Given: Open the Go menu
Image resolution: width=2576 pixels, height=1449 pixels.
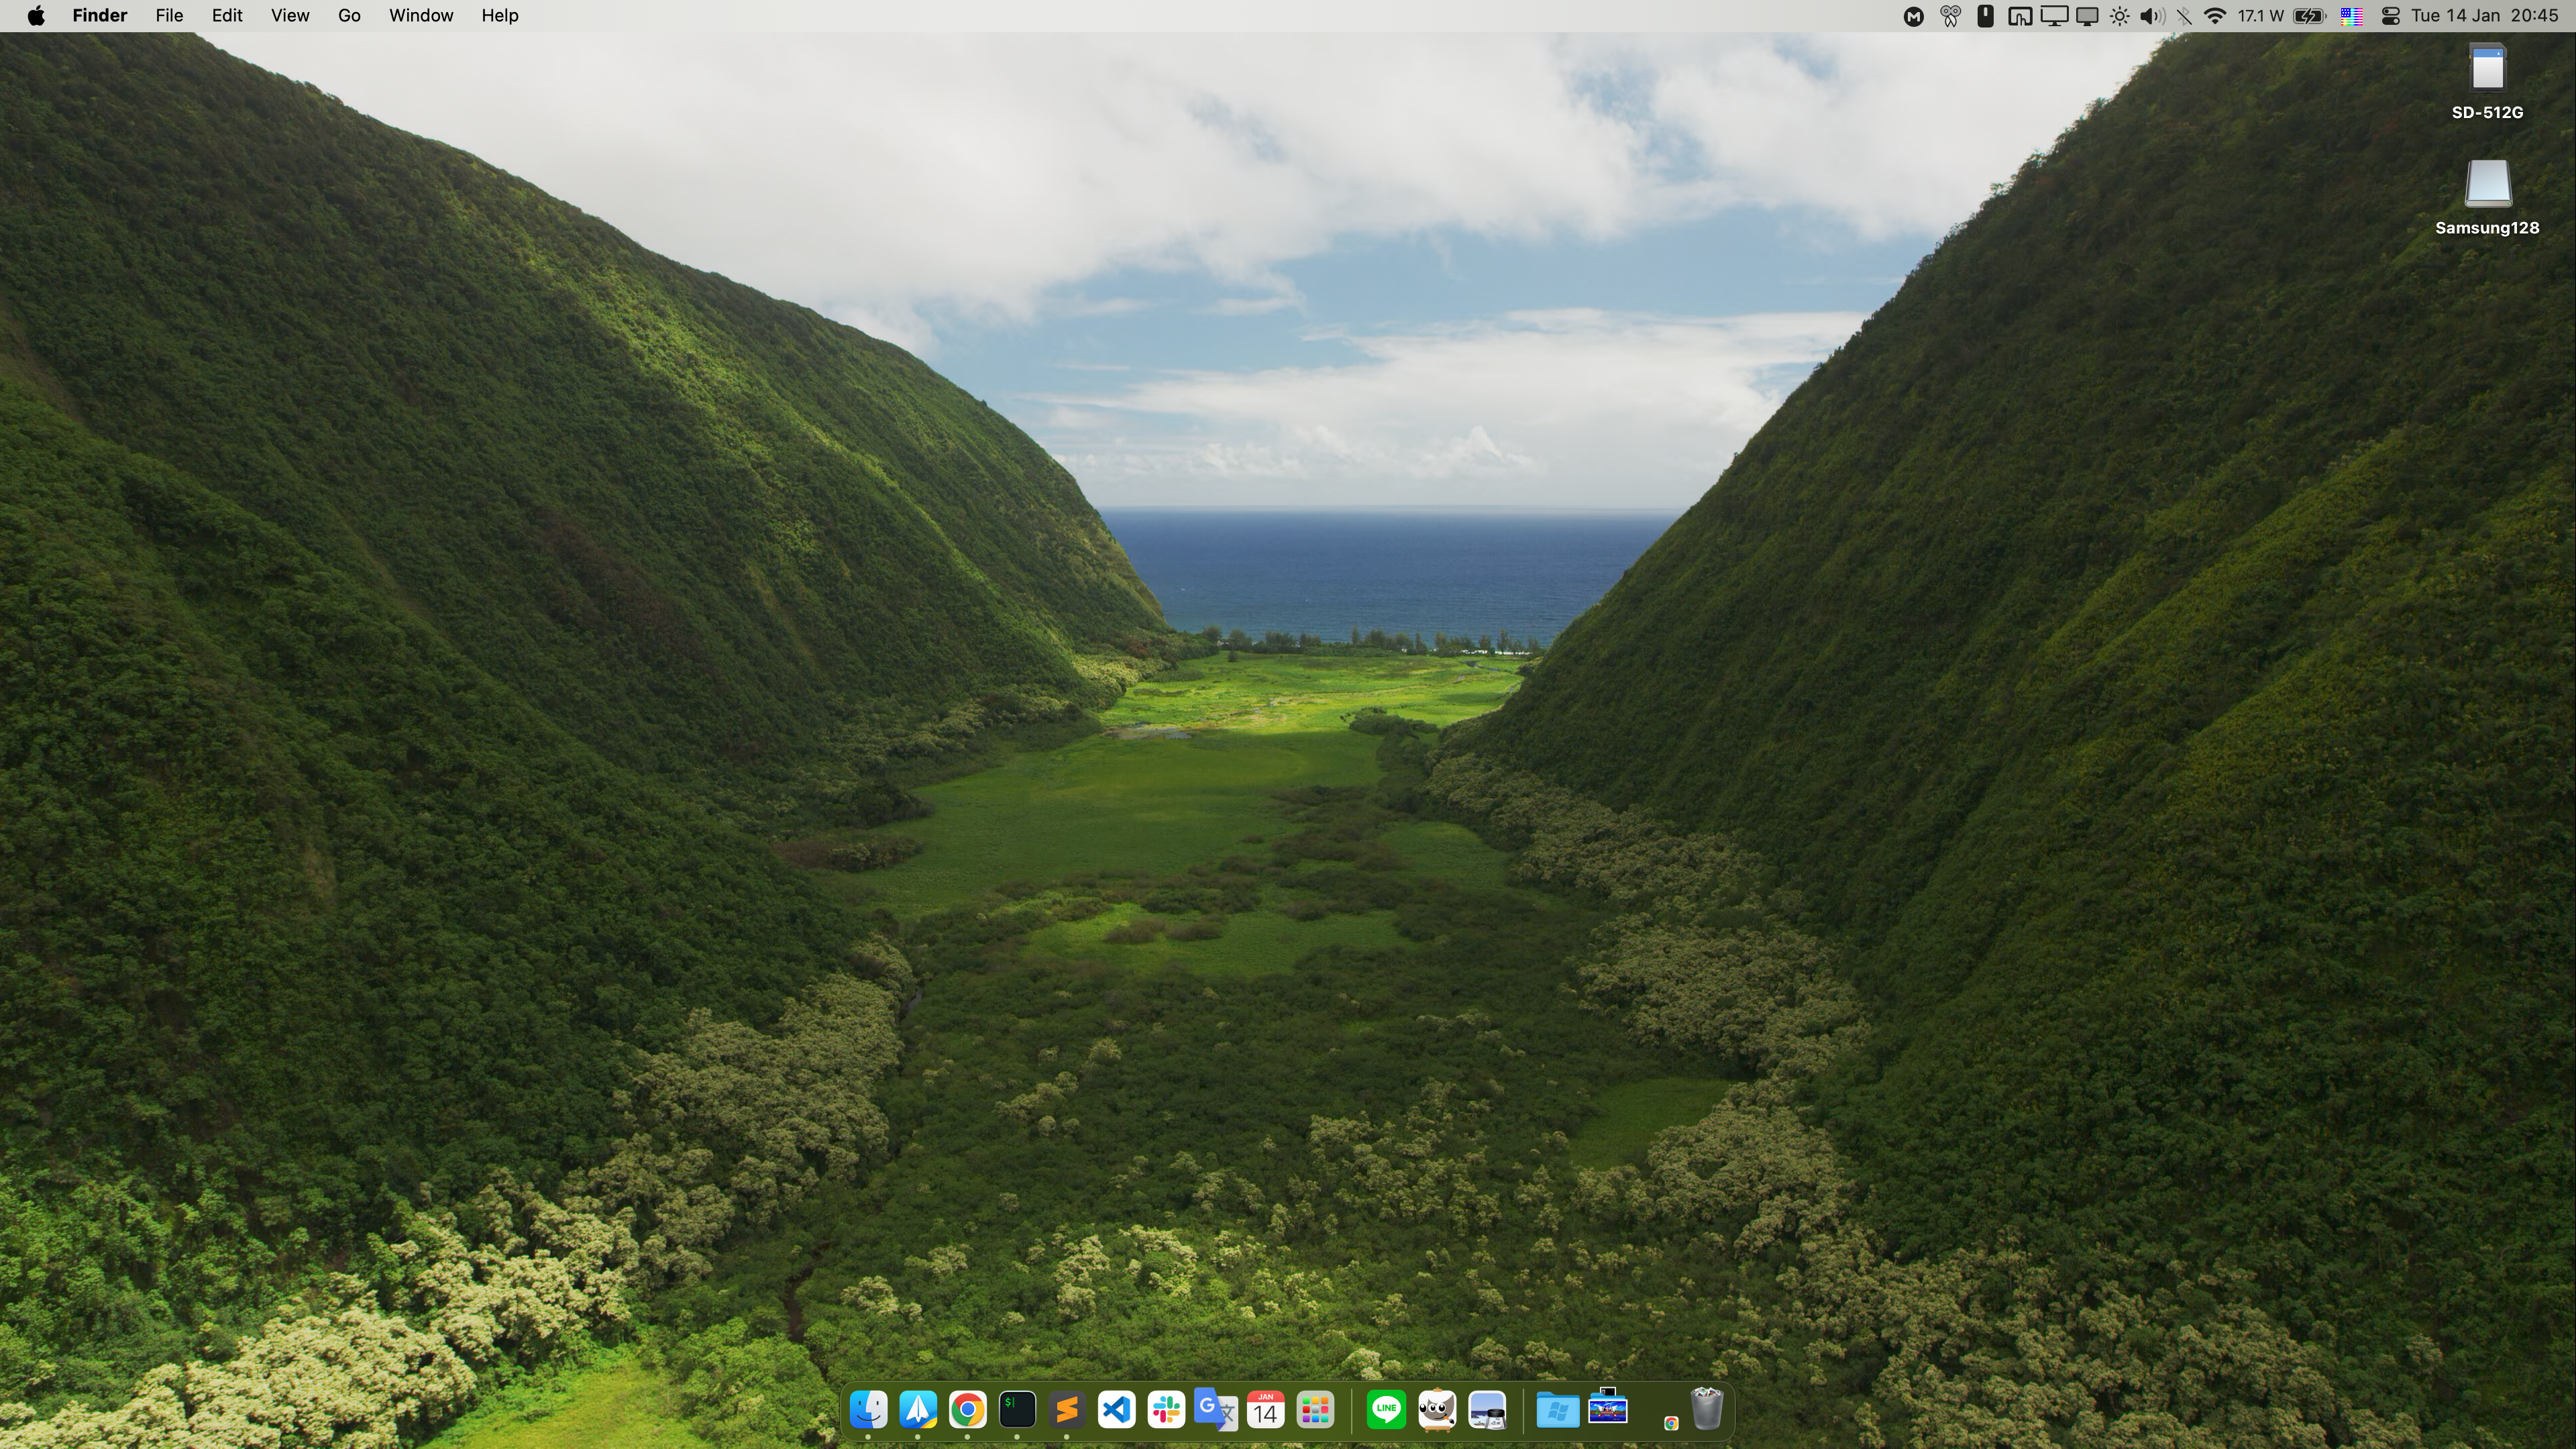Looking at the screenshot, I should pyautogui.click(x=349, y=16).
